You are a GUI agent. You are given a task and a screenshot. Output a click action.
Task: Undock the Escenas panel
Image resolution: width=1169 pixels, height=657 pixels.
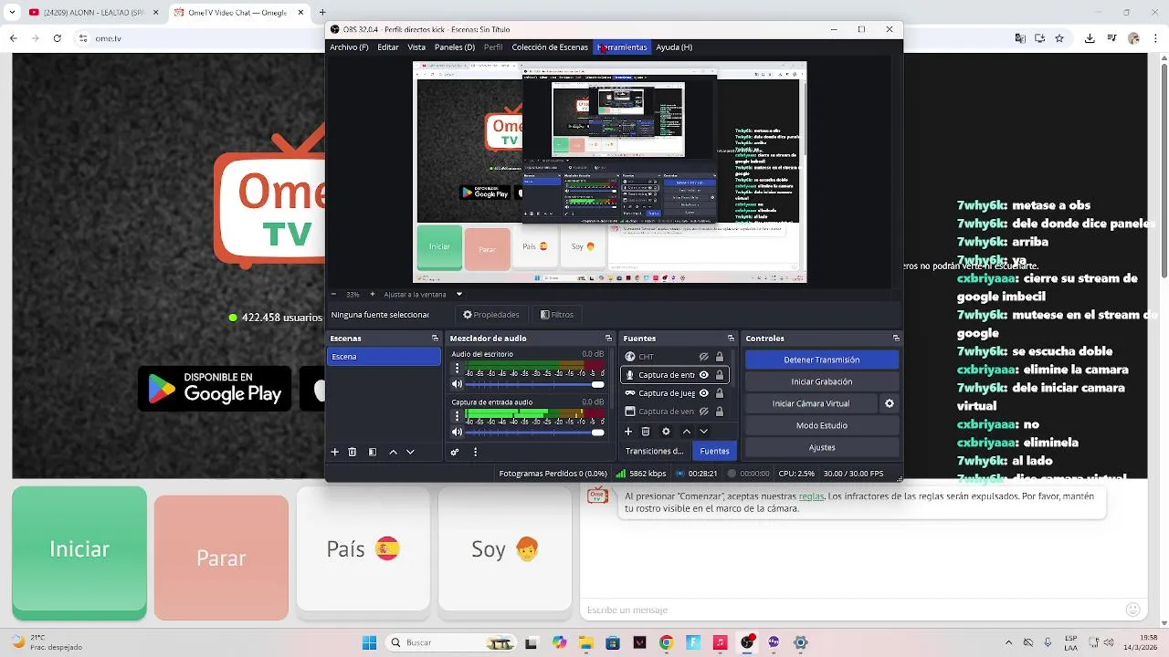(436, 339)
